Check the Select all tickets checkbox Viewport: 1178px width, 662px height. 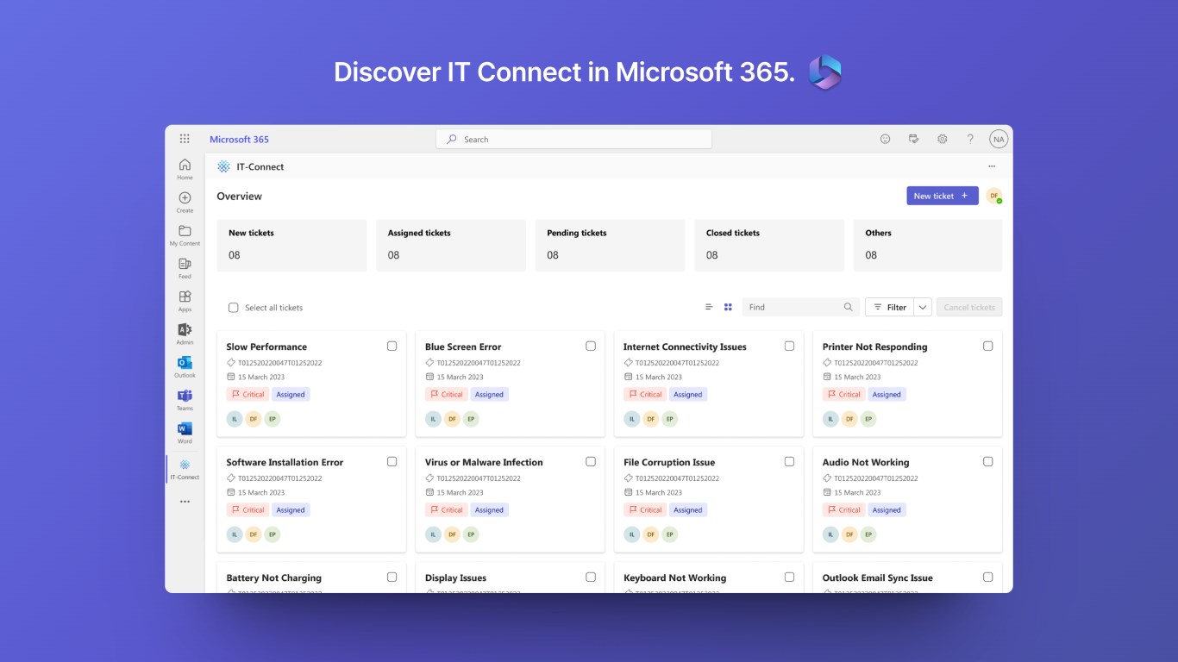[233, 308]
